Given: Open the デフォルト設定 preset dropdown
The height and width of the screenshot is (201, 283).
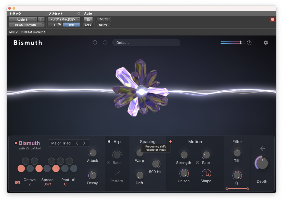Looking at the screenshot, I should click(x=64, y=19).
